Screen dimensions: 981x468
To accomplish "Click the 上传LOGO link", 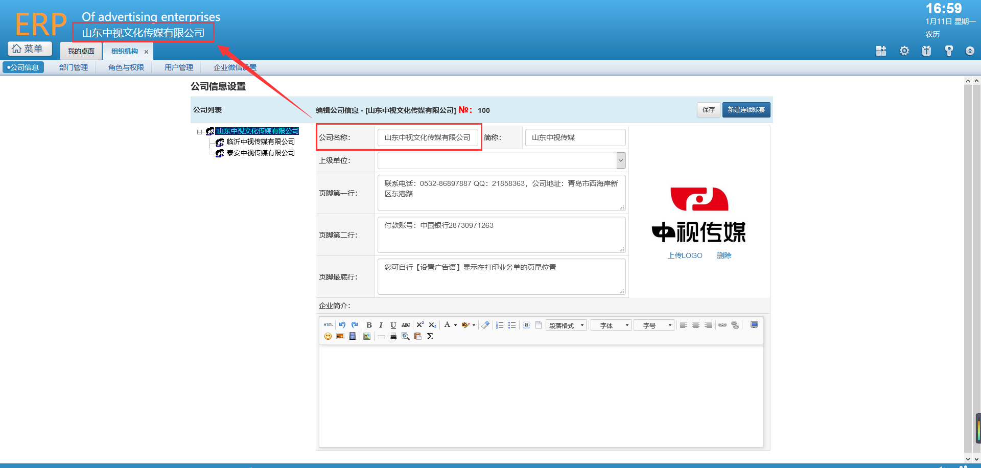I will 685,255.
